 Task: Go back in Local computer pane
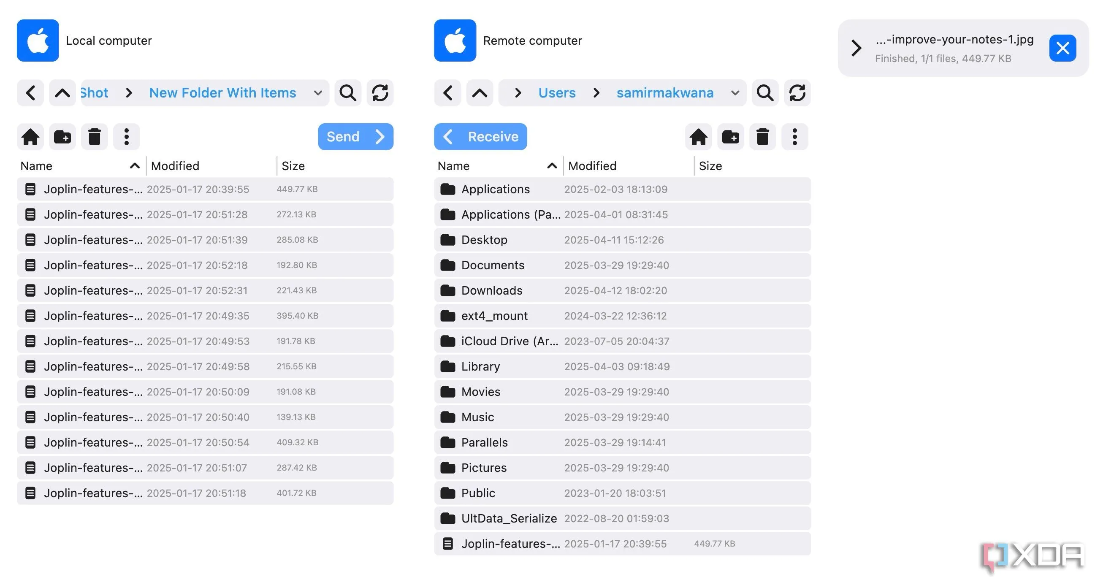30,93
